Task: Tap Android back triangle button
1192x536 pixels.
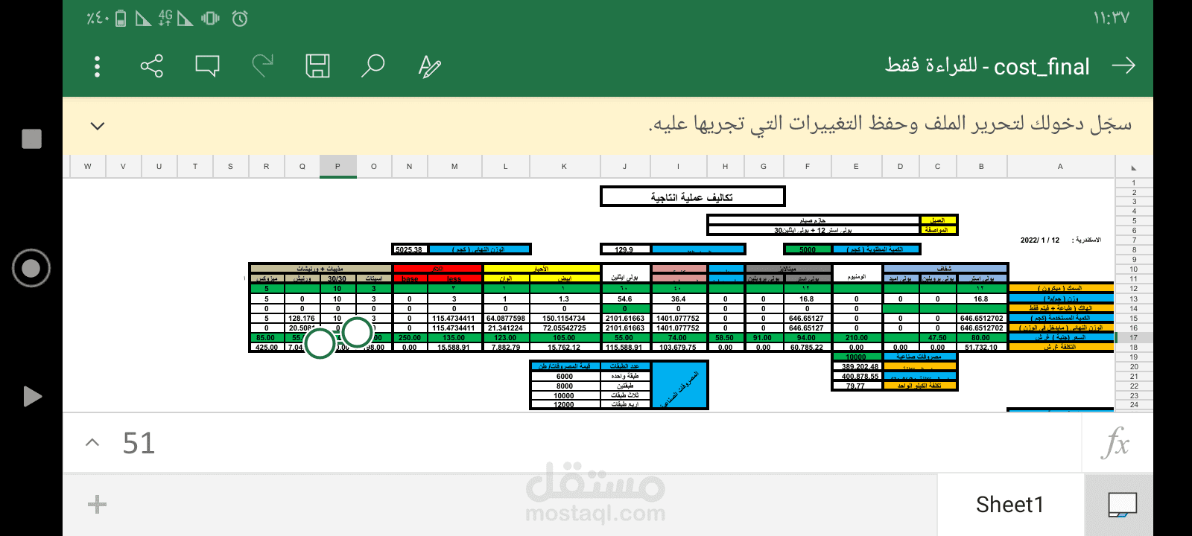Action: 32,397
